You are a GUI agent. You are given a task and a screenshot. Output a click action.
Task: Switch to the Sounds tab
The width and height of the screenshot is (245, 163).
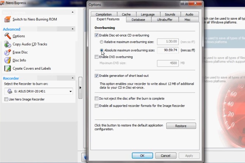point(170,14)
